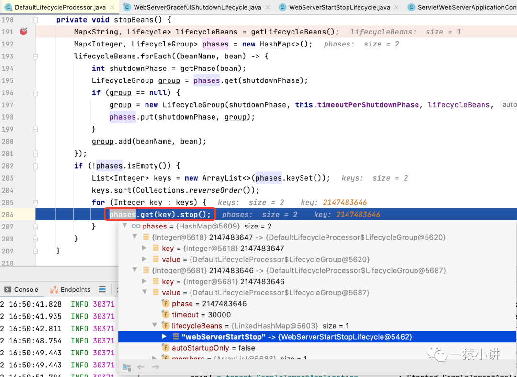Click the keys: size = 2 hint on line 203

[374, 178]
